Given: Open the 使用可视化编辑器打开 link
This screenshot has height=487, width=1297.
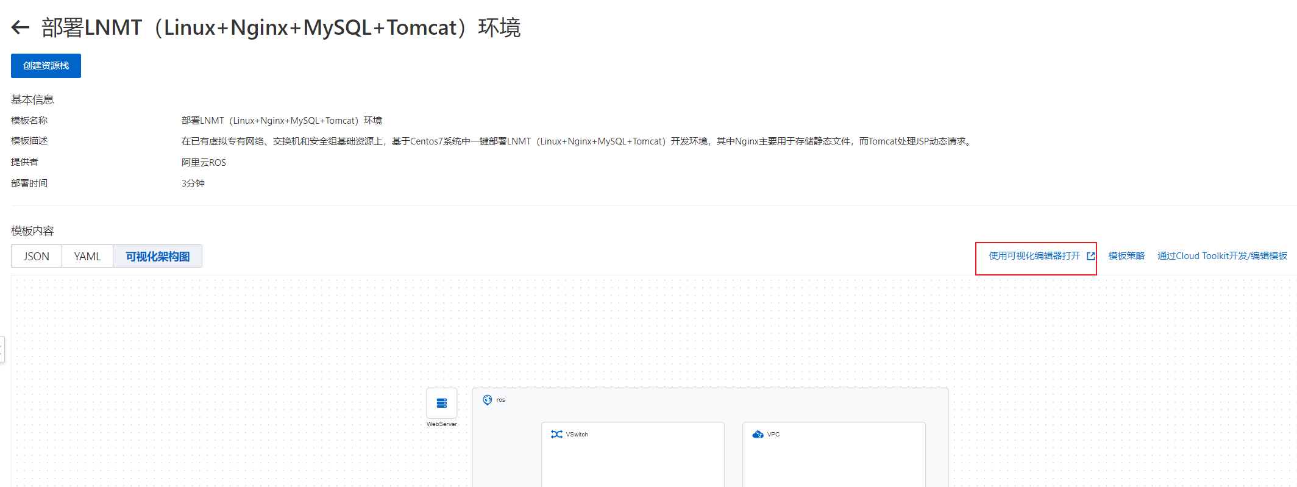Looking at the screenshot, I should pos(1034,256).
